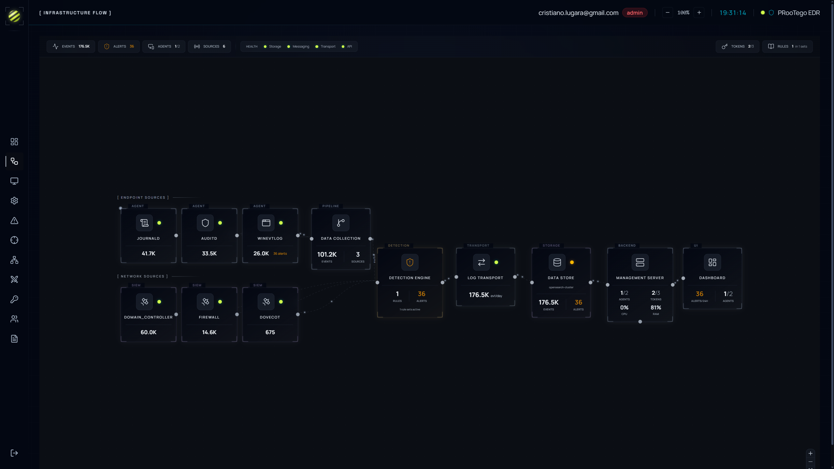Image resolution: width=834 pixels, height=469 pixels.
Task: Open the EVENTS 176.5K summary panel
Action: [70, 46]
